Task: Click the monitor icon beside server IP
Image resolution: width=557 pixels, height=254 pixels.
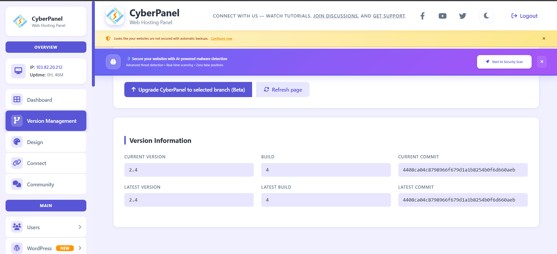Action: coord(18,71)
